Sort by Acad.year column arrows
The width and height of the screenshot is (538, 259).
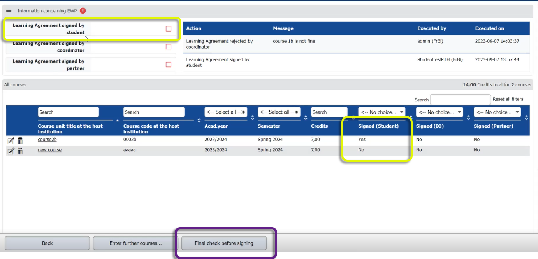(253, 118)
